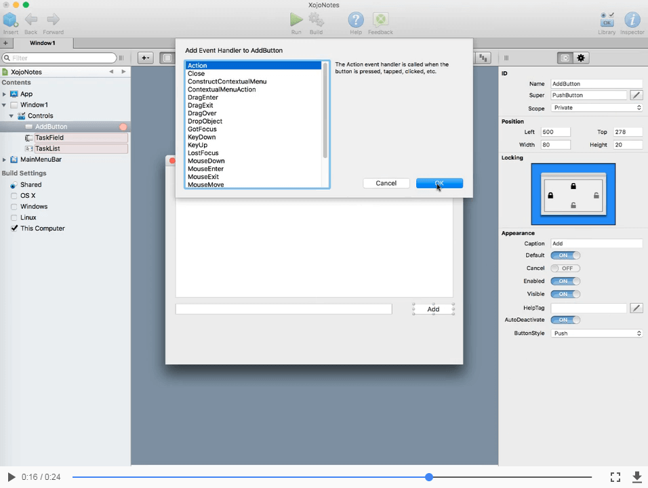
Task: Add a new tab with the plus button
Action: click(6, 43)
